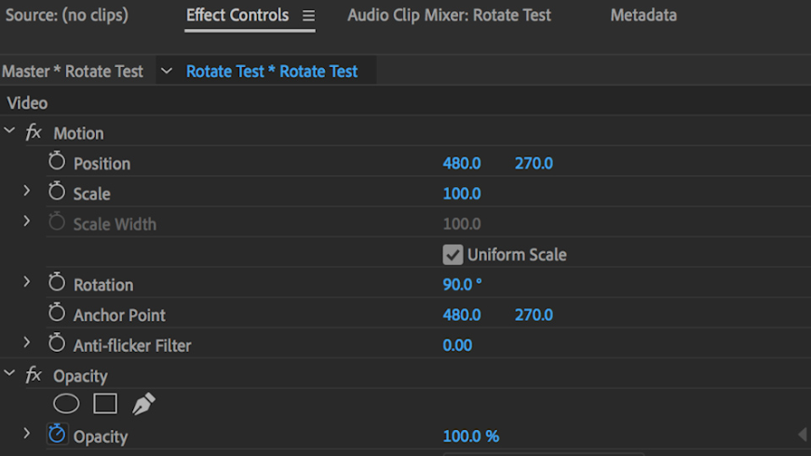Toggle the Opacity fx effect icon
811x456 pixels.
[34, 375]
